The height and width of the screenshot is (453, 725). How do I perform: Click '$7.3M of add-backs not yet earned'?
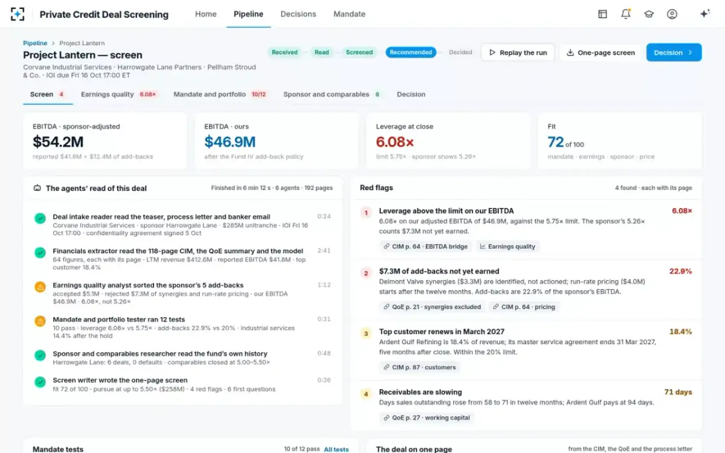(439, 271)
